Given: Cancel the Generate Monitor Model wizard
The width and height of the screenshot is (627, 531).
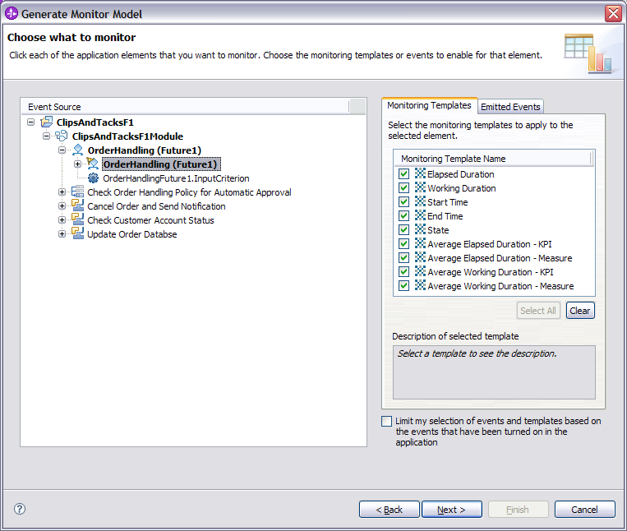Looking at the screenshot, I should [x=584, y=510].
